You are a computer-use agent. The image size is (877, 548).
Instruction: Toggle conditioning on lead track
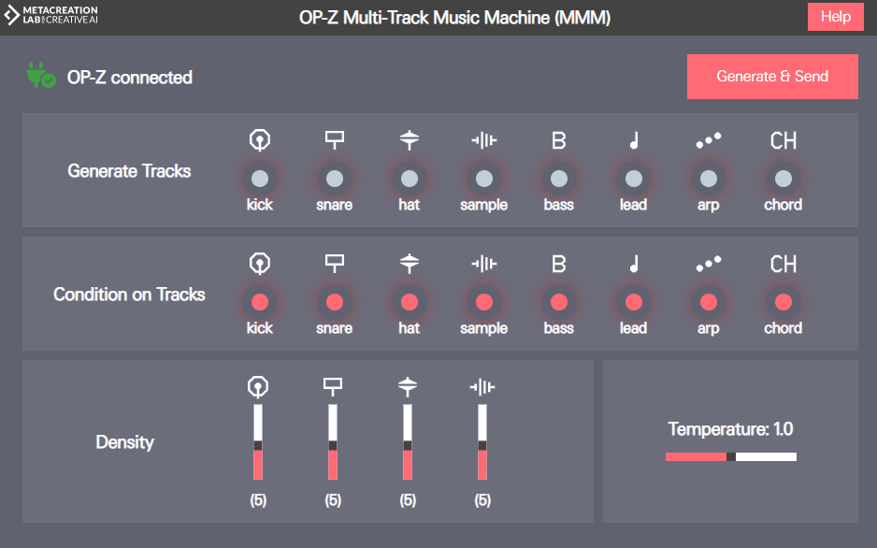(x=634, y=302)
